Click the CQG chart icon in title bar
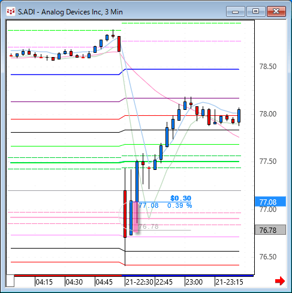The height and width of the screenshot is (293, 292). coord(11,11)
